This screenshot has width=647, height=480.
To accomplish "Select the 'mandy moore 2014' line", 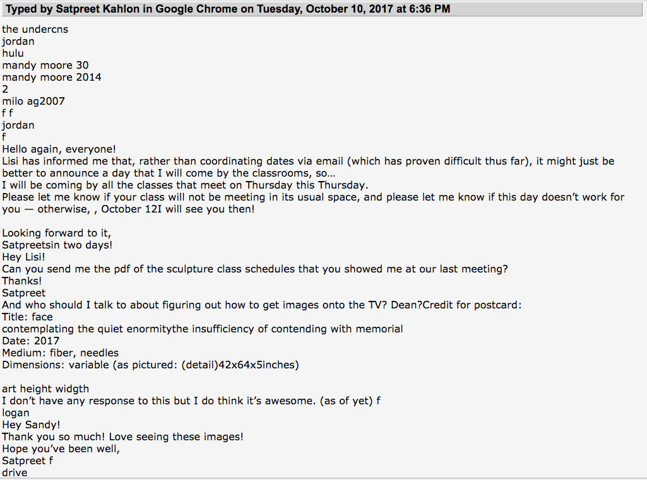I will click(x=52, y=77).
